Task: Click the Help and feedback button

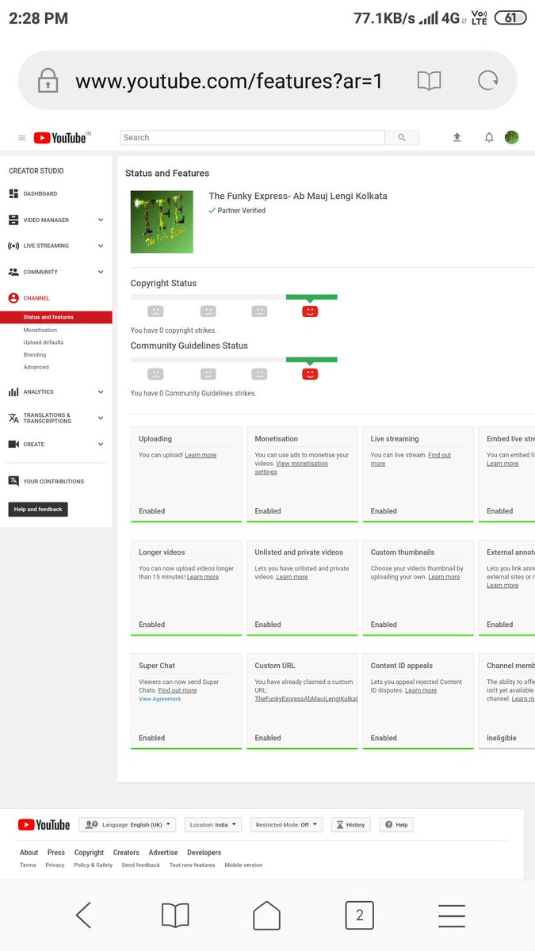Action: 38,510
